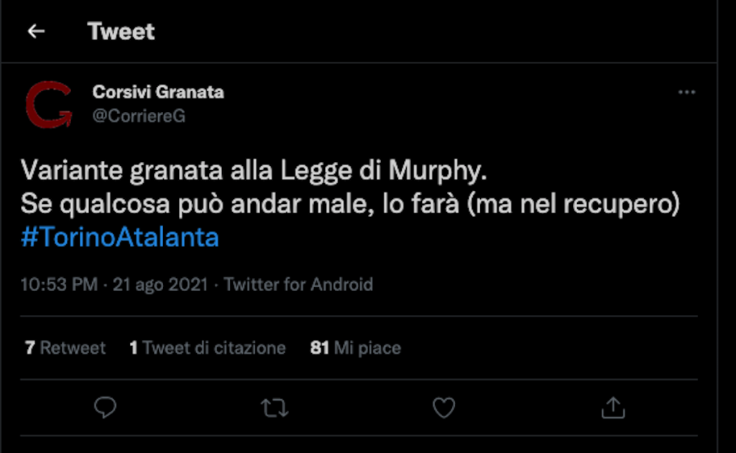Click the tweet line starting Se qualcosa
This screenshot has width=736, height=453.
[x=349, y=205]
